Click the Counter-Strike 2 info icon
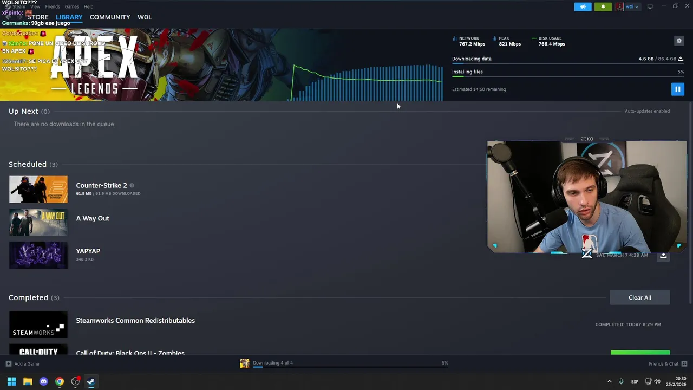Image resolution: width=693 pixels, height=390 pixels. click(x=132, y=185)
